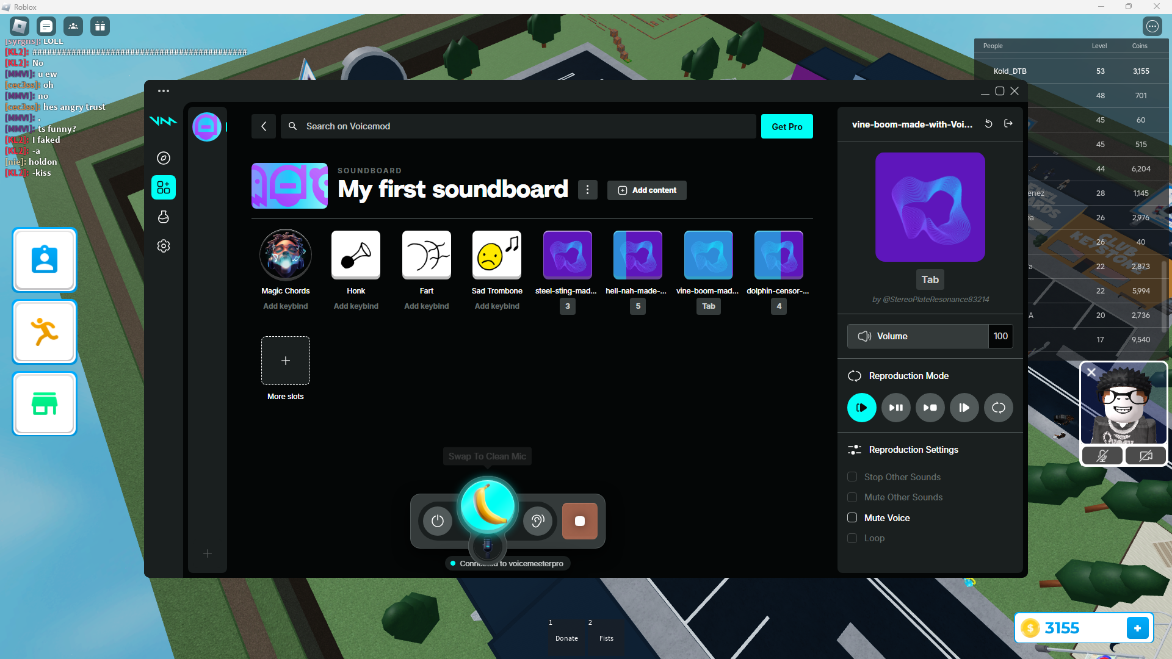Image resolution: width=1172 pixels, height=659 pixels.
Task: Open the Roblox shop store button
Action: click(x=45, y=404)
